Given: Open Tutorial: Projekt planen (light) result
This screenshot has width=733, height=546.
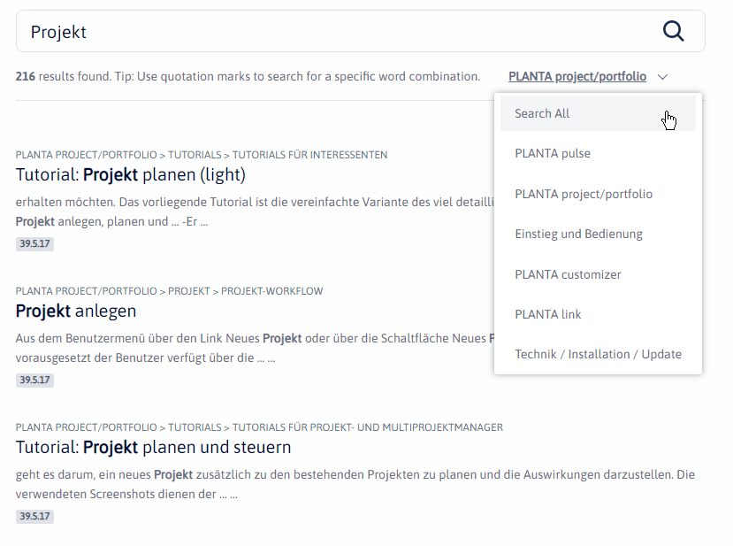Looking at the screenshot, I should pos(131,174).
